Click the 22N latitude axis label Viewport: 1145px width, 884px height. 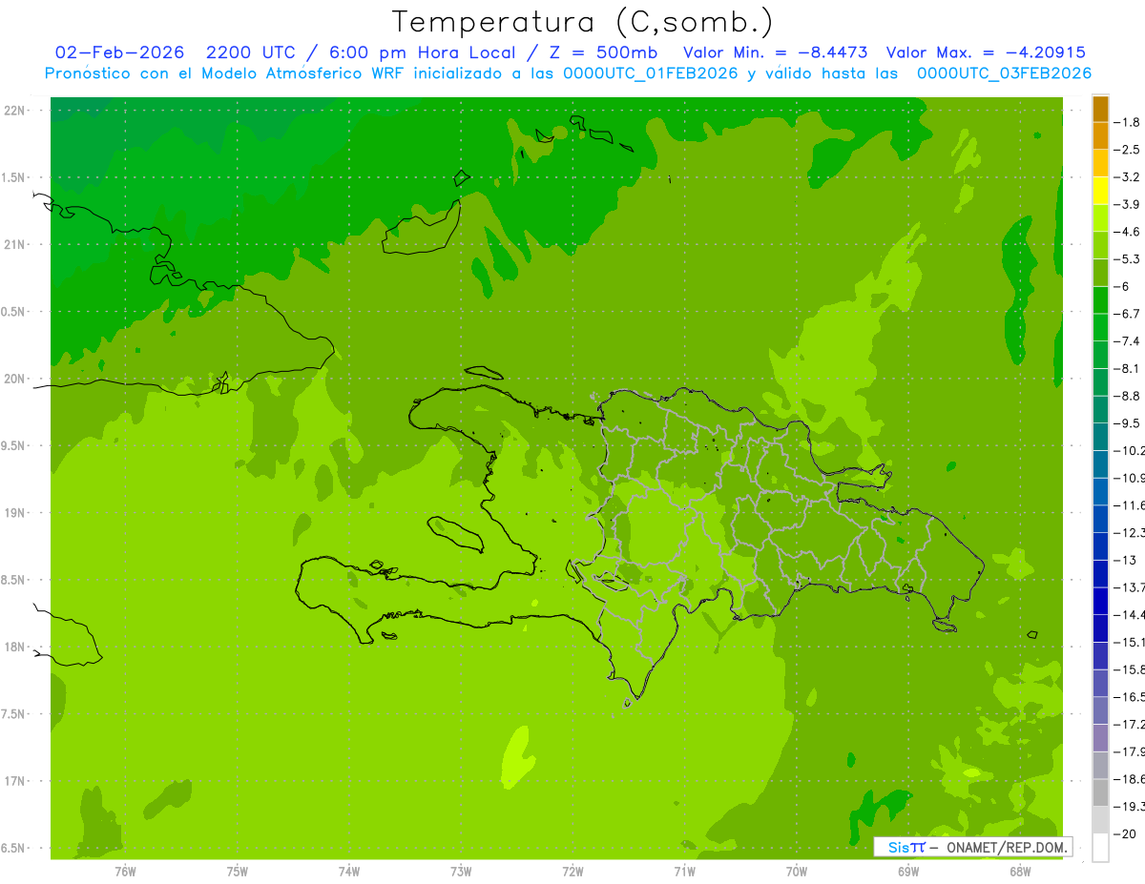coord(14,111)
